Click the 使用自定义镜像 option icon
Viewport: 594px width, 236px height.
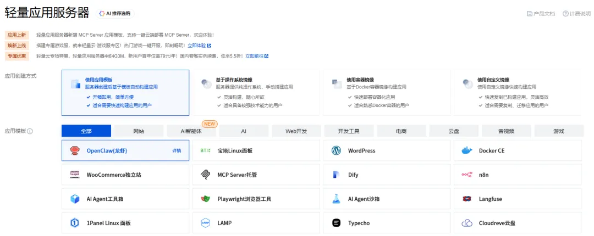tap(468, 83)
